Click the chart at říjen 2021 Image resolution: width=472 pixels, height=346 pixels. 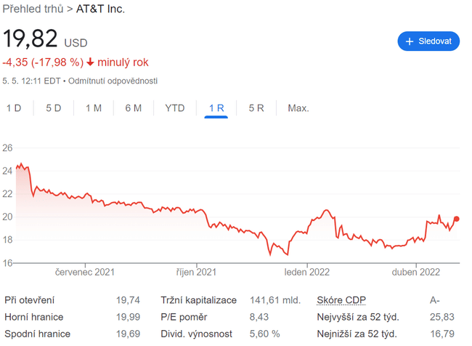(x=196, y=212)
